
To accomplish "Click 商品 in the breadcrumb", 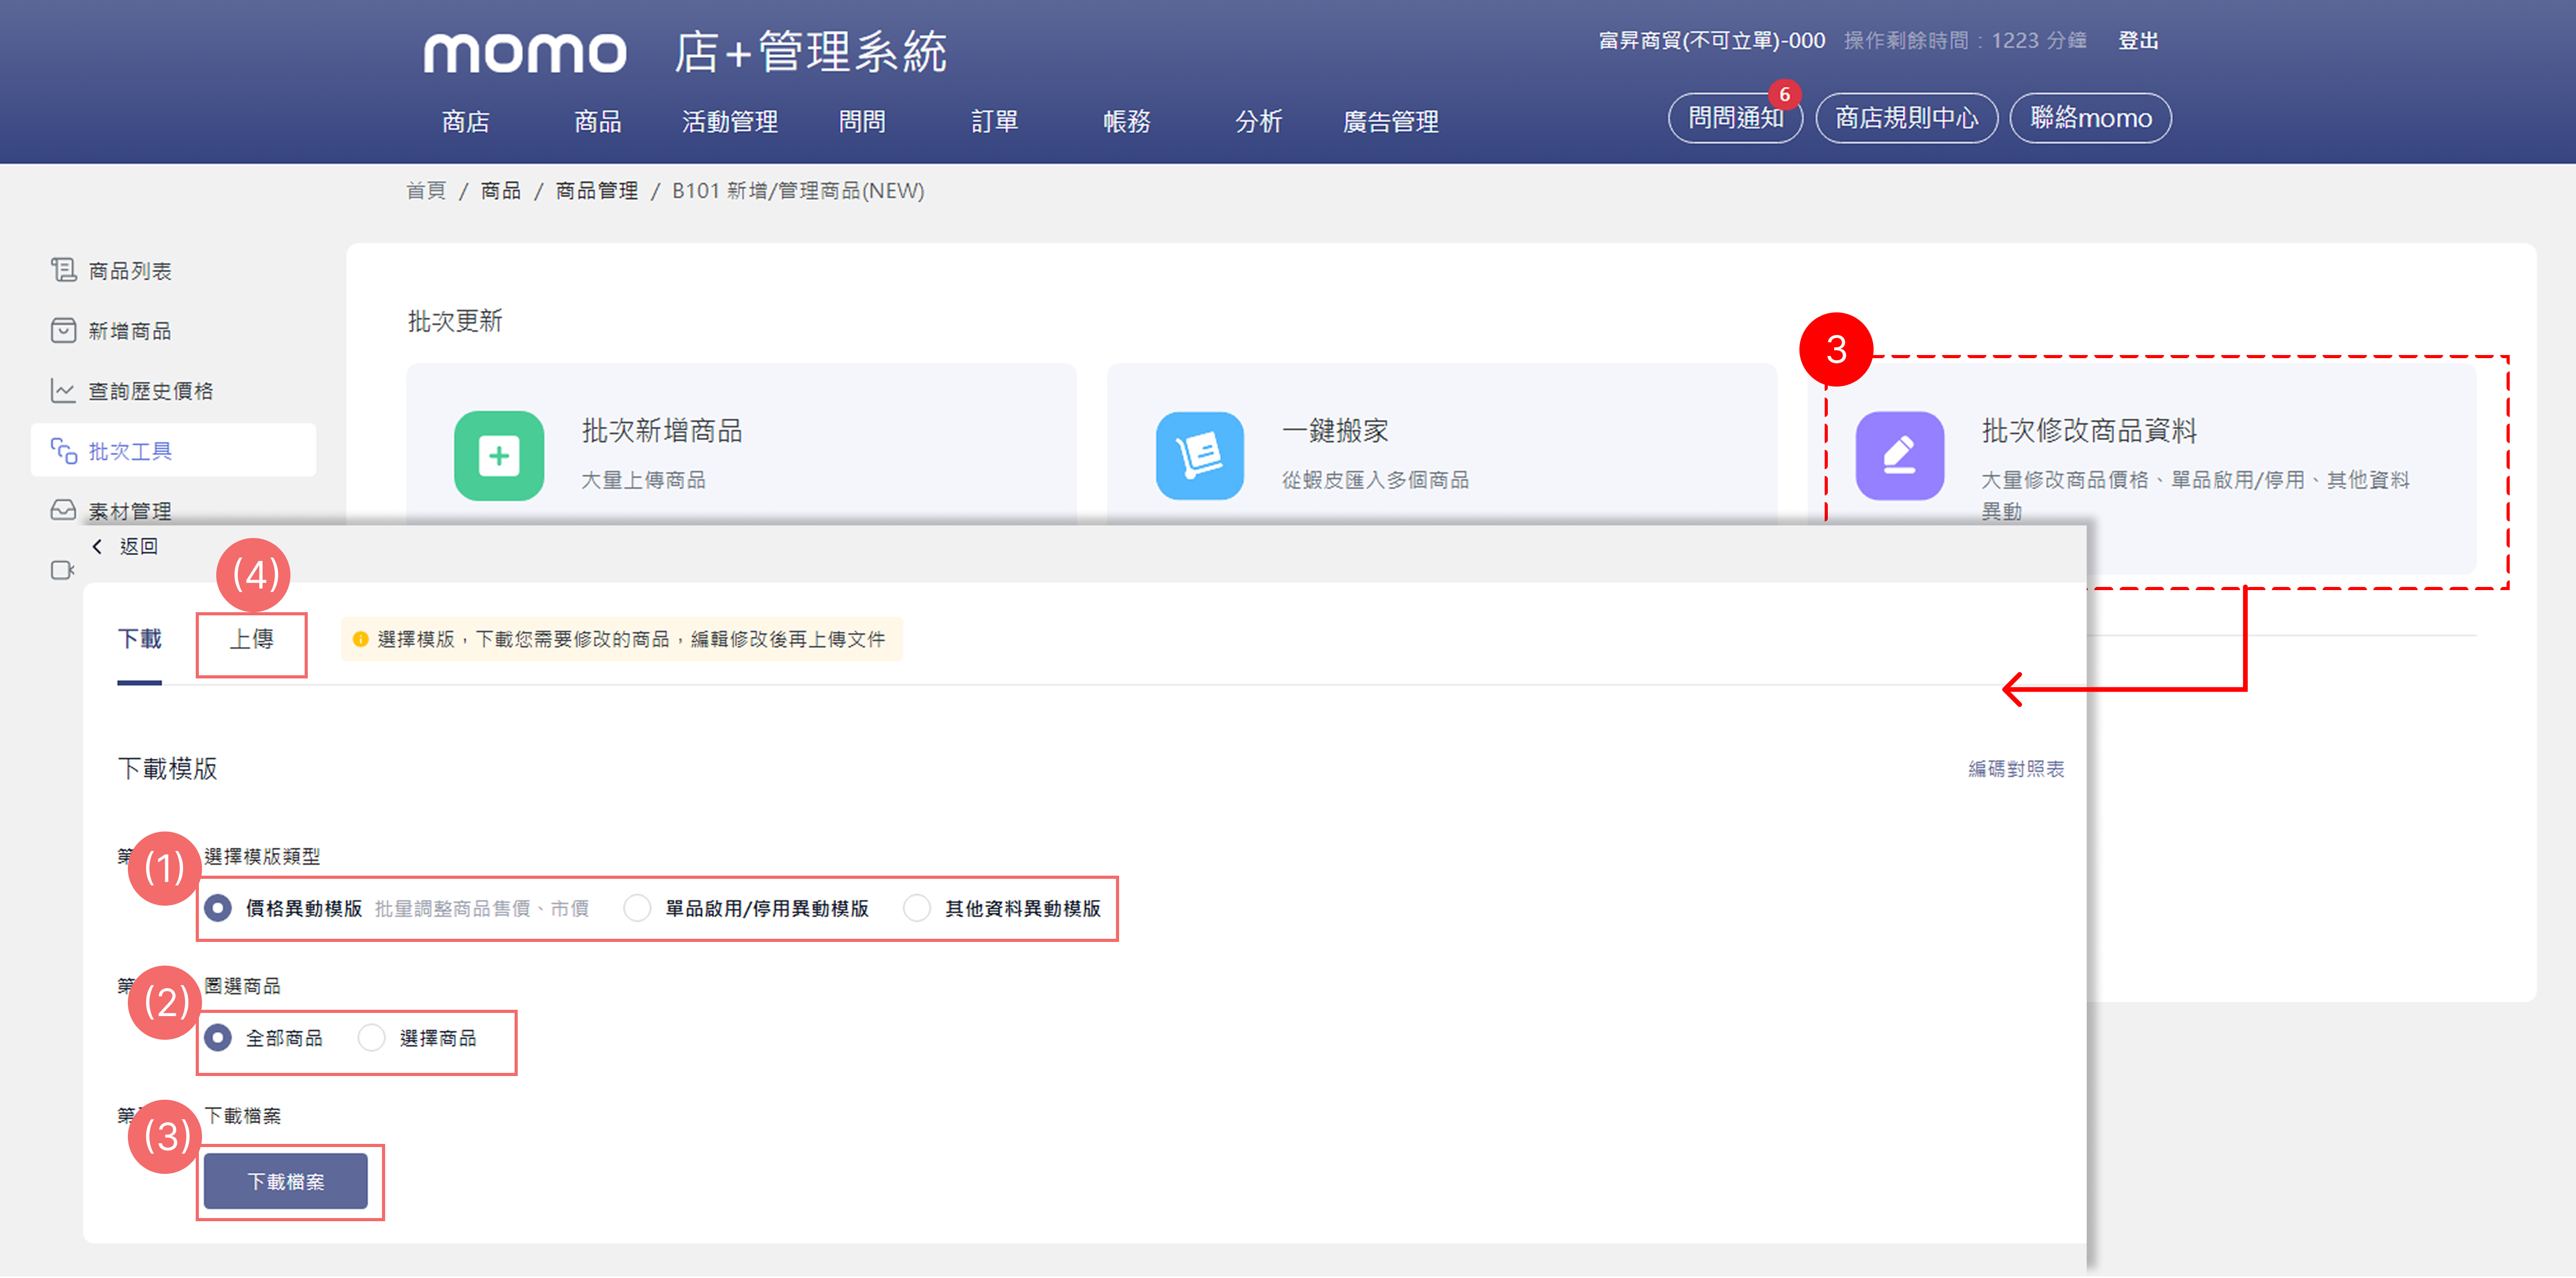I will coord(501,191).
